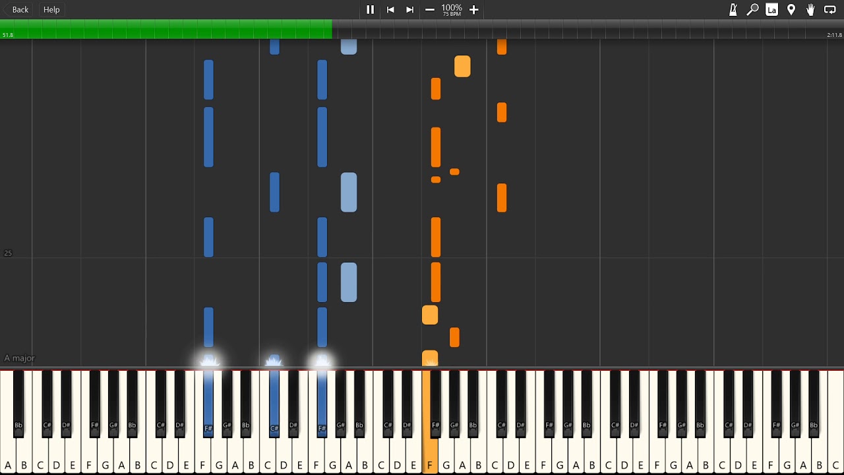Toggle the La note labels option

tap(771, 10)
